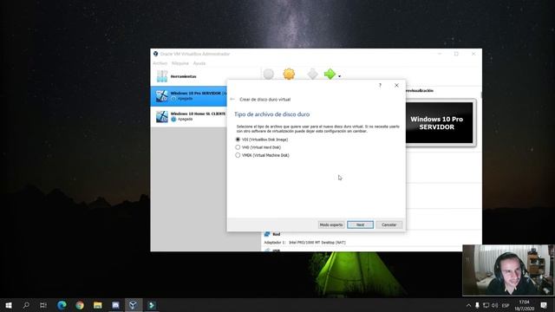Click the ESP language indicator

pos(506,305)
